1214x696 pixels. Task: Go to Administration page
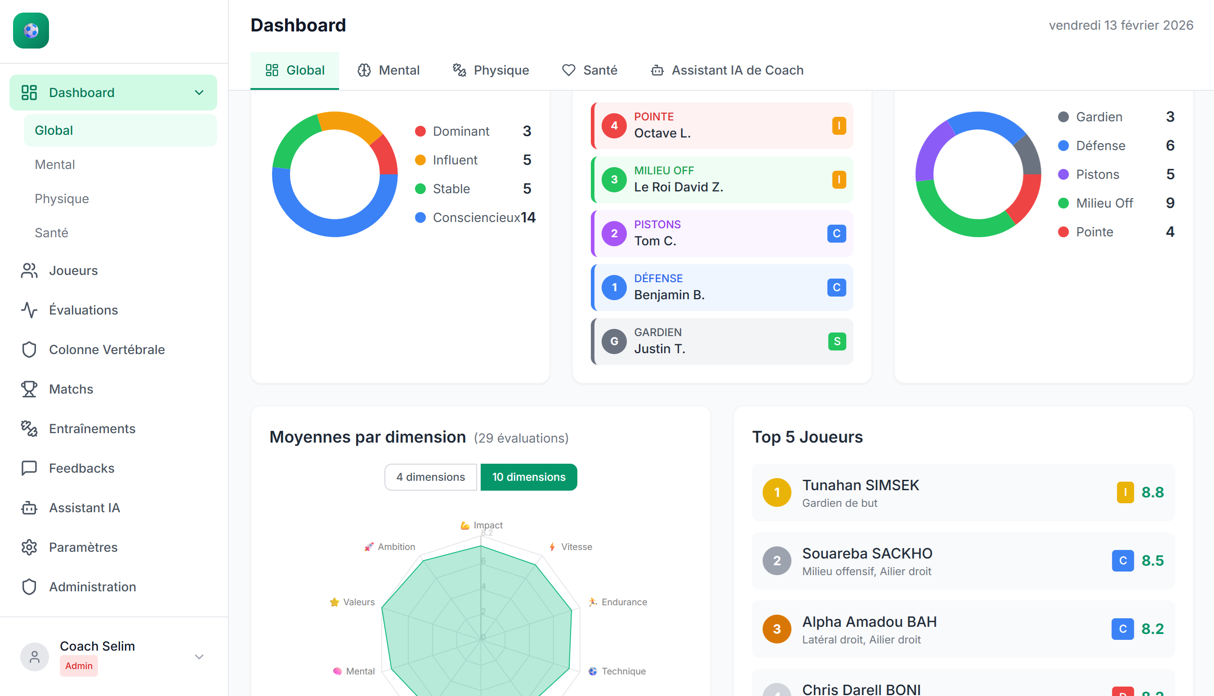coord(113,587)
